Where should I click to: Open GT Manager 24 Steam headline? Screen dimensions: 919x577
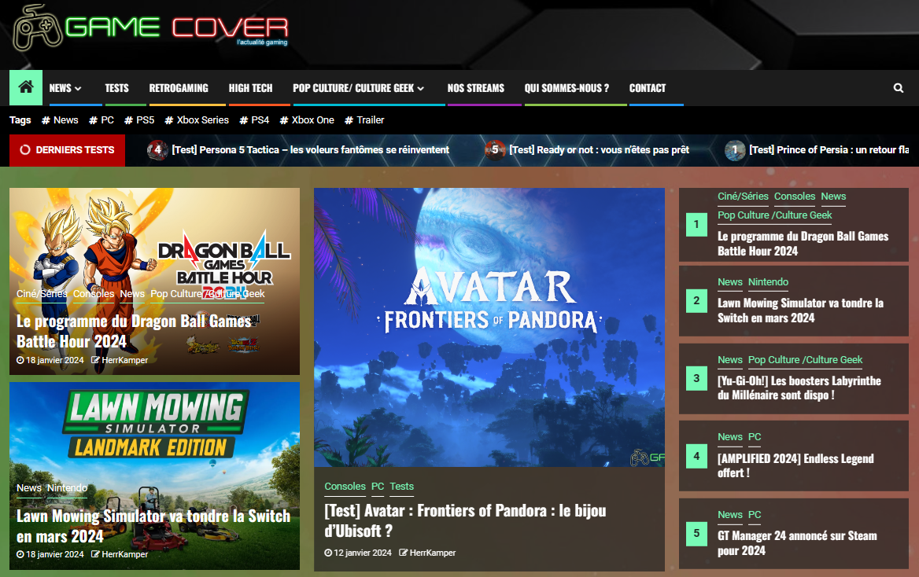point(797,543)
